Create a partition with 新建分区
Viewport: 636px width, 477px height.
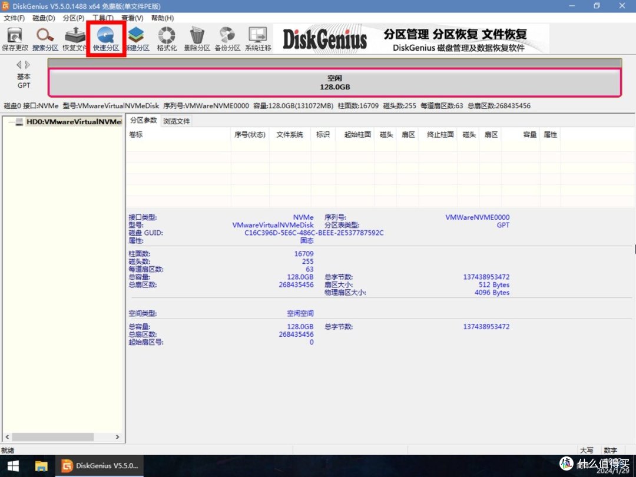click(x=137, y=39)
